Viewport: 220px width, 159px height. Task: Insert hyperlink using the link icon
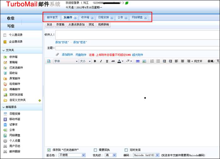tap(138, 61)
